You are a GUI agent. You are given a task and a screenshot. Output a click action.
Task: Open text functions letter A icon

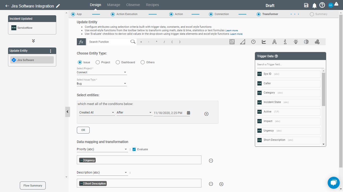[274, 42]
